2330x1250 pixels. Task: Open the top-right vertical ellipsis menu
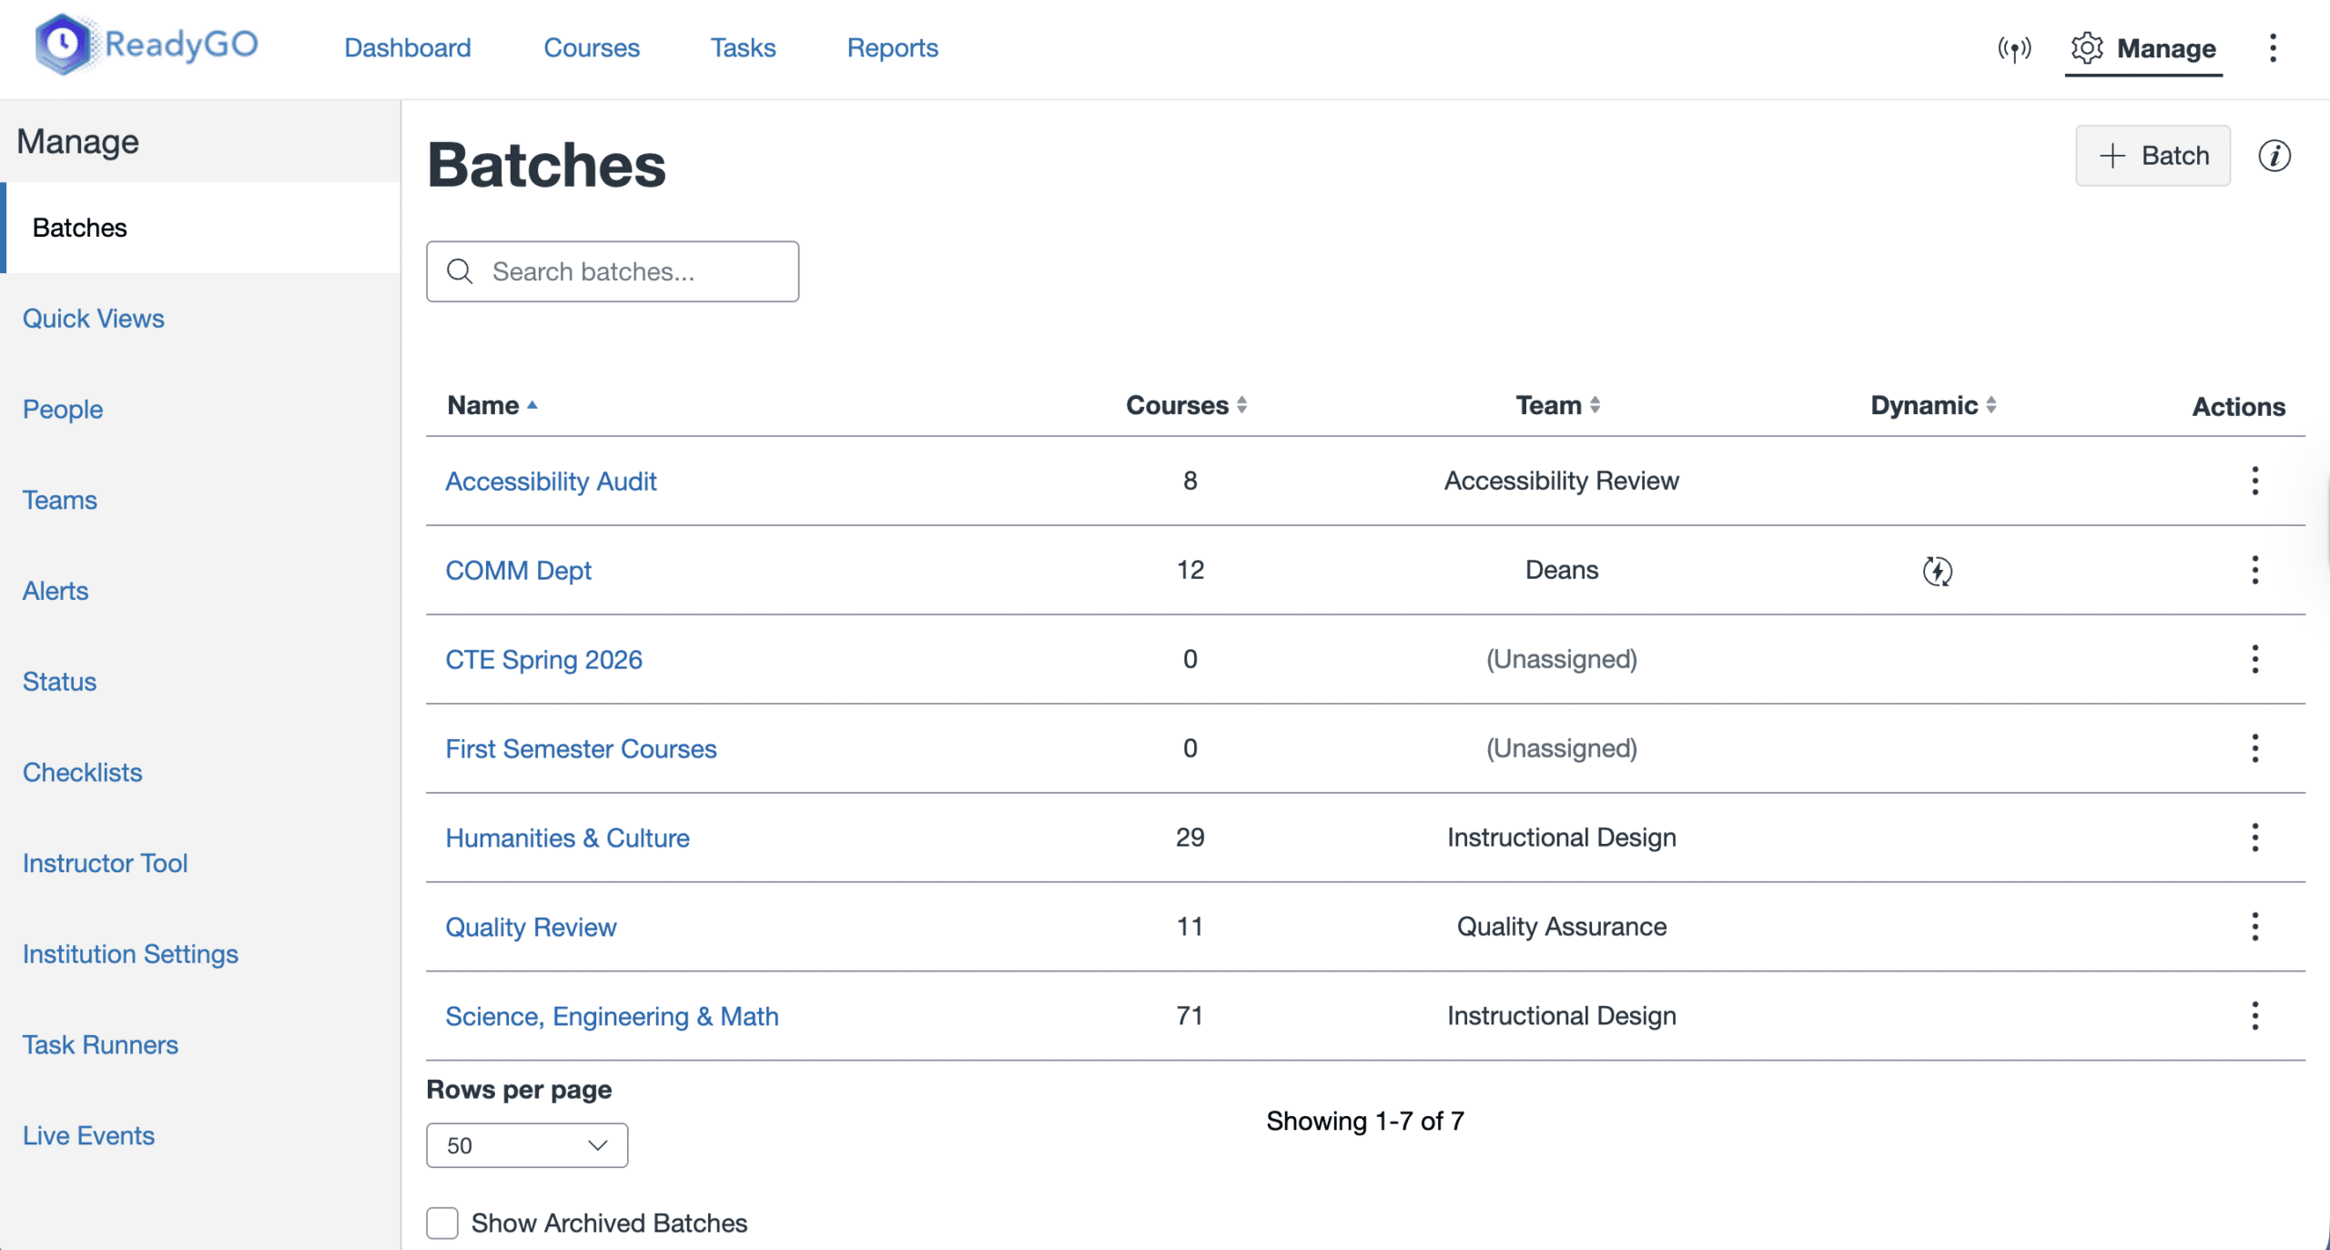pos(2273,48)
